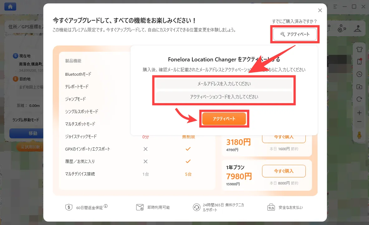Click the シングルスポットモード feature row
The height and width of the screenshot is (225, 369).
81,112
